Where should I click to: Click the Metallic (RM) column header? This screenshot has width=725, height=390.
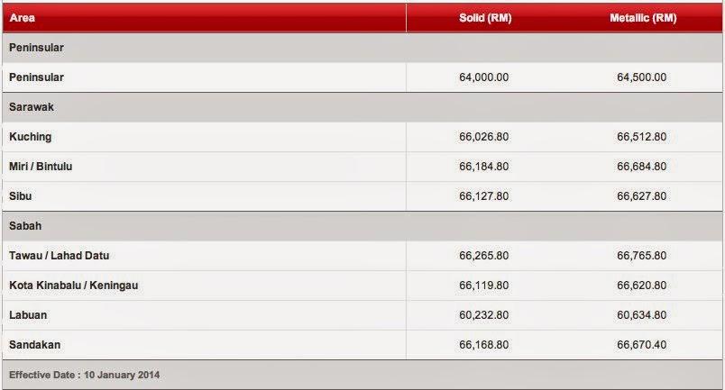point(643,18)
